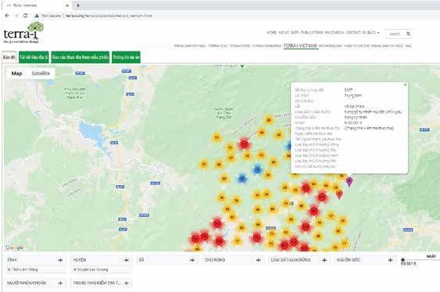Open the Thông tin dự án tab
Viewport: 440px width, 292px height.
pos(126,57)
